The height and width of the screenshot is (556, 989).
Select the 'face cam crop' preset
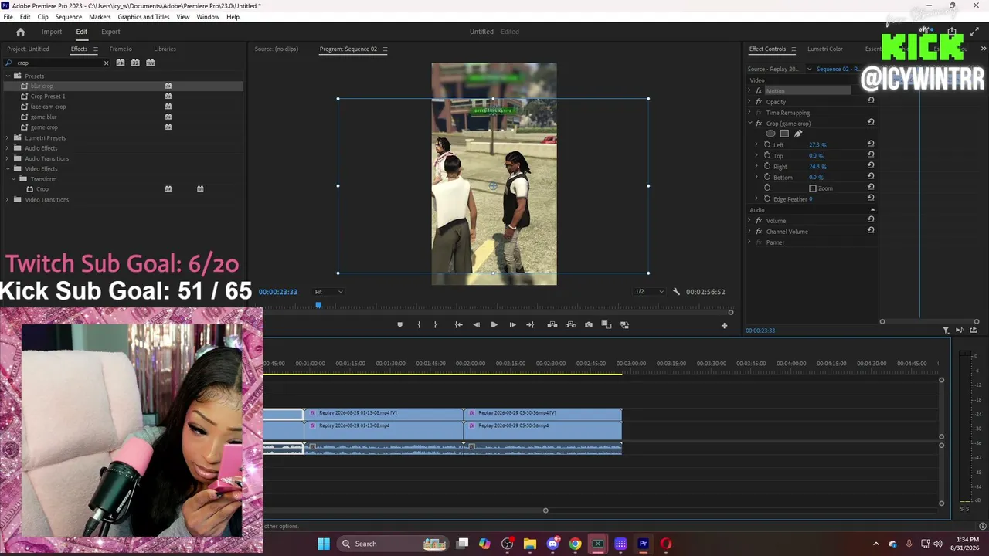click(48, 107)
